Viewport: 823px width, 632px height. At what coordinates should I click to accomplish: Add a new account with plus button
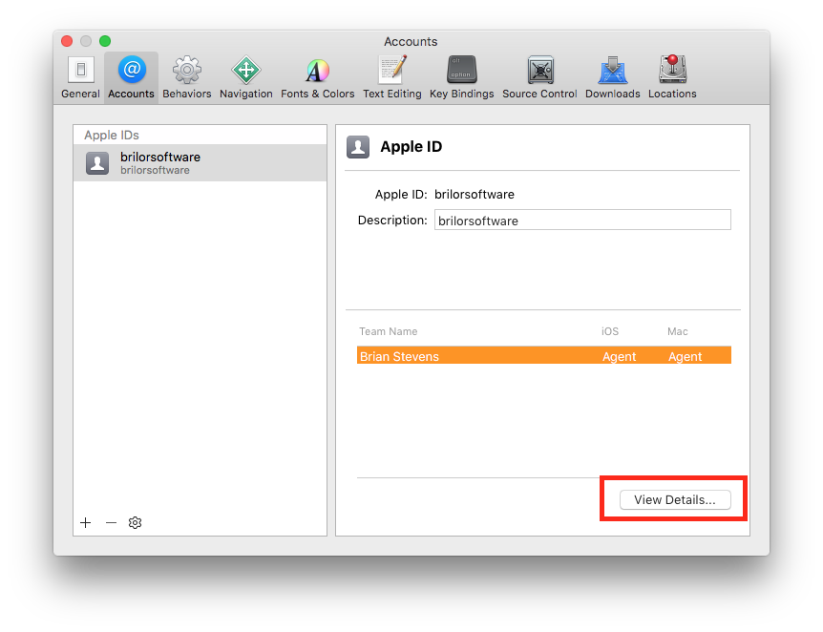86,523
